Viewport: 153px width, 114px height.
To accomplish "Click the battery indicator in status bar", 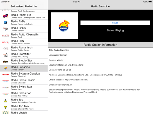I will point(150,2).
